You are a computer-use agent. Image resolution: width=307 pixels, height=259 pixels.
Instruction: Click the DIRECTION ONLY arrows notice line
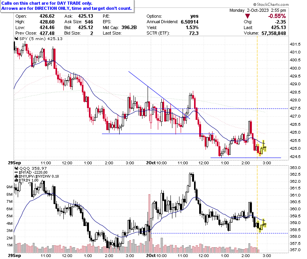67,8
